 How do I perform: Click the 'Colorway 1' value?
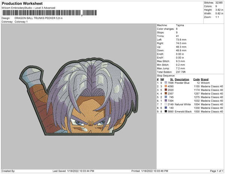click(21, 22)
